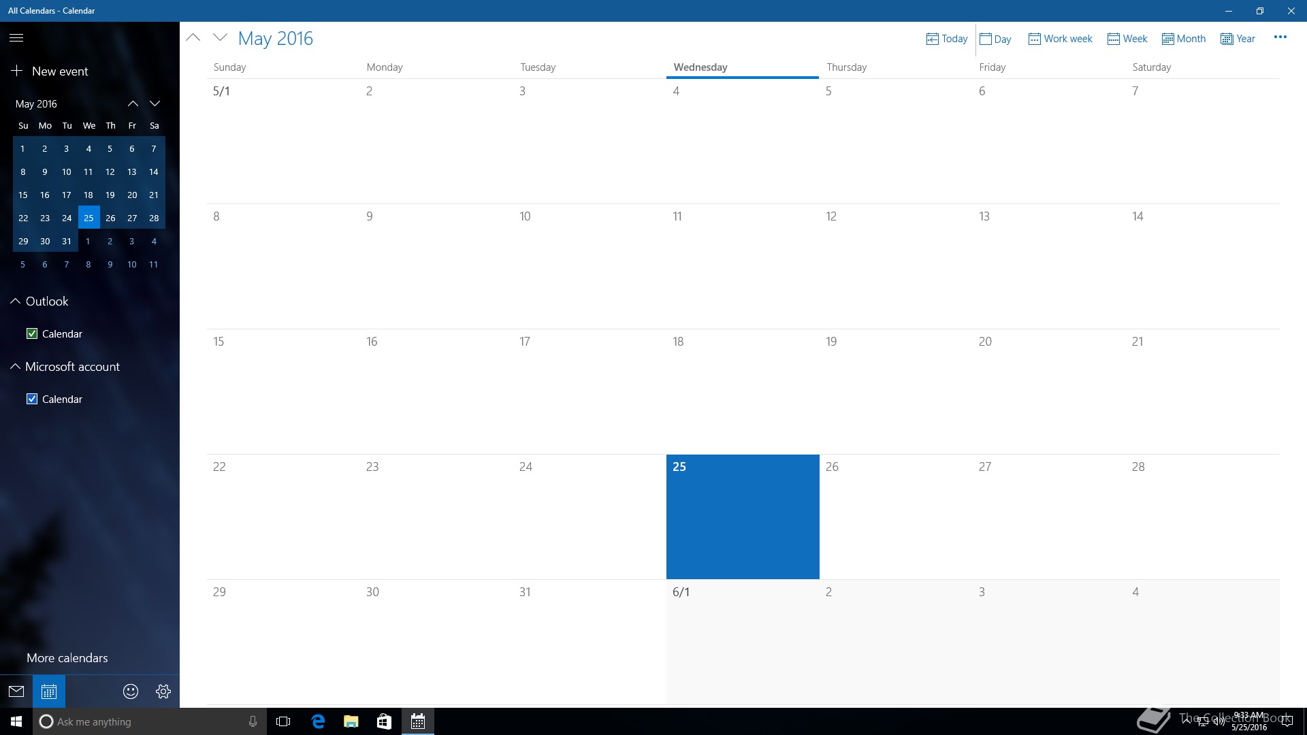Screen dimensions: 1307x735
Task: Select mini calendar date 10 of next month
Action: pyautogui.click(x=132, y=264)
